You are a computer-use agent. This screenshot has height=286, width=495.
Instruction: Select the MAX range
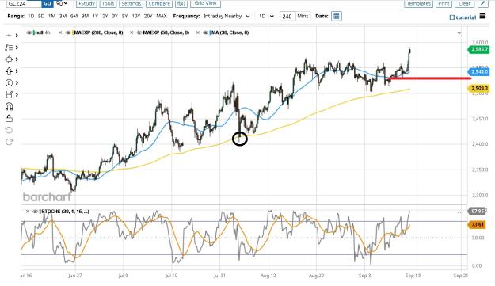[162, 16]
